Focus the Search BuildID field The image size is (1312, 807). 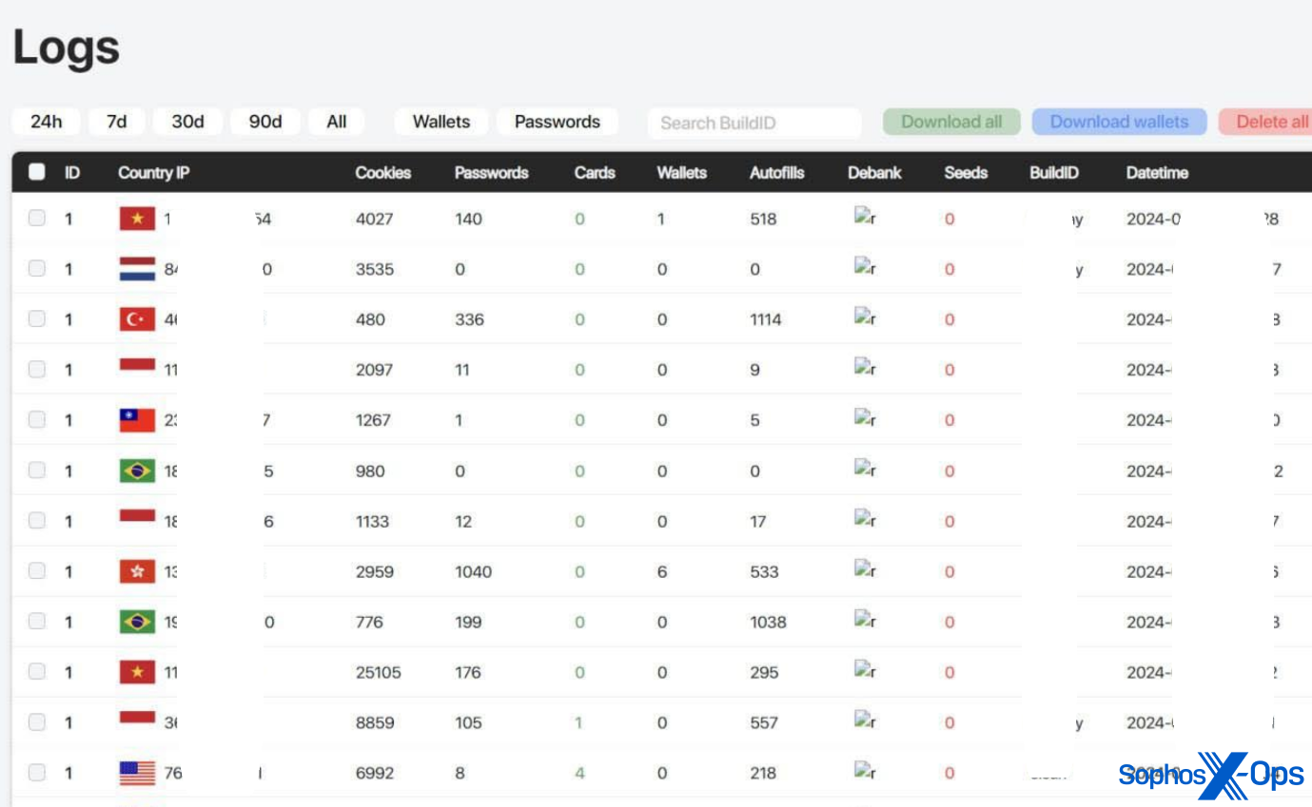[754, 123]
